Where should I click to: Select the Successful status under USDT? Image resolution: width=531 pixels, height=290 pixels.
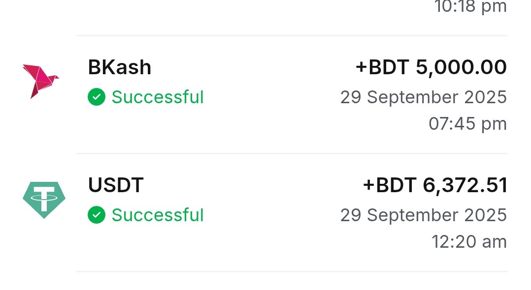[x=158, y=215]
